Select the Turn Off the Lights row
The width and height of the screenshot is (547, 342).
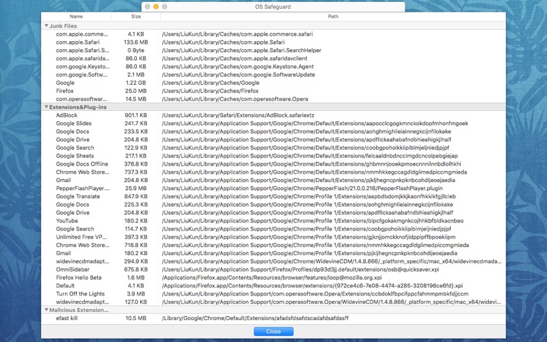(273, 294)
